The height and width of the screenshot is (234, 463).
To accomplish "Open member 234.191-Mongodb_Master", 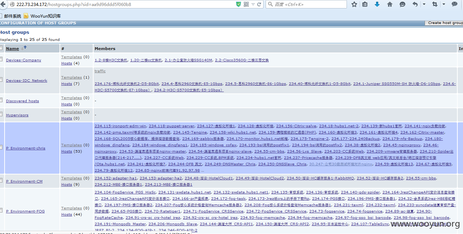I will 120,224.
